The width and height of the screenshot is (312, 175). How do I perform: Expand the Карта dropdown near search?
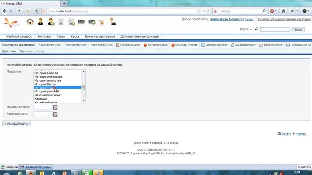[x=246, y=29]
